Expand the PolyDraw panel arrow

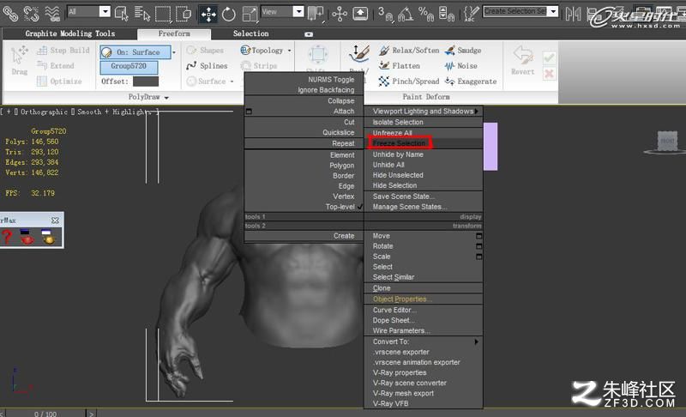166,98
